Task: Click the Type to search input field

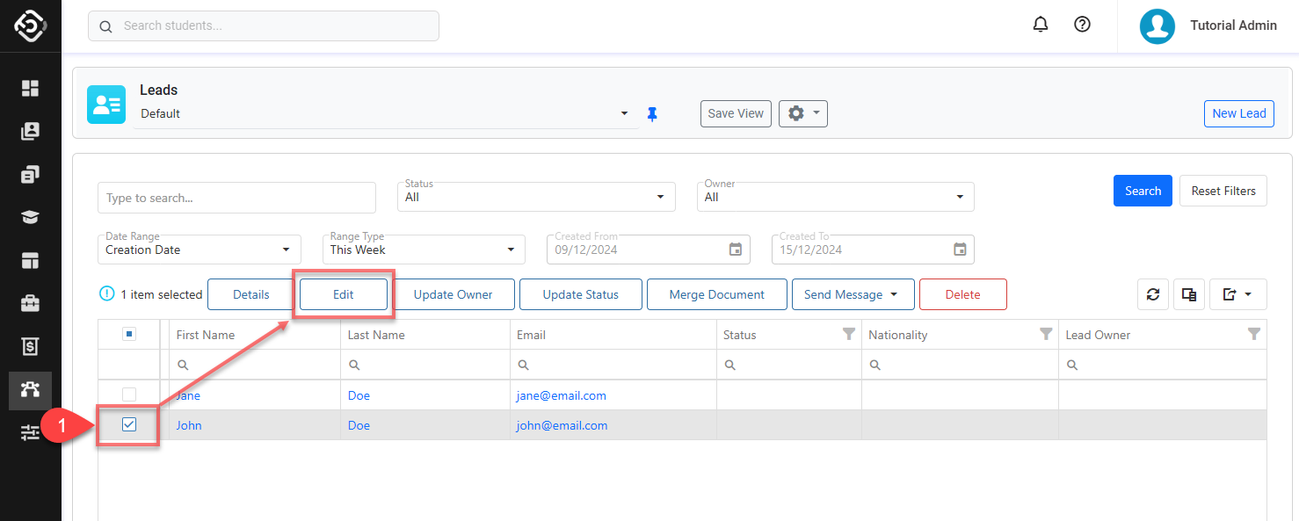Action: pos(236,198)
